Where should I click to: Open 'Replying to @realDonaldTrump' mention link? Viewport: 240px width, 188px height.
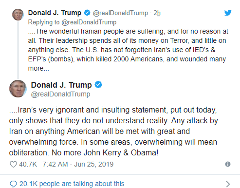(x=89, y=22)
